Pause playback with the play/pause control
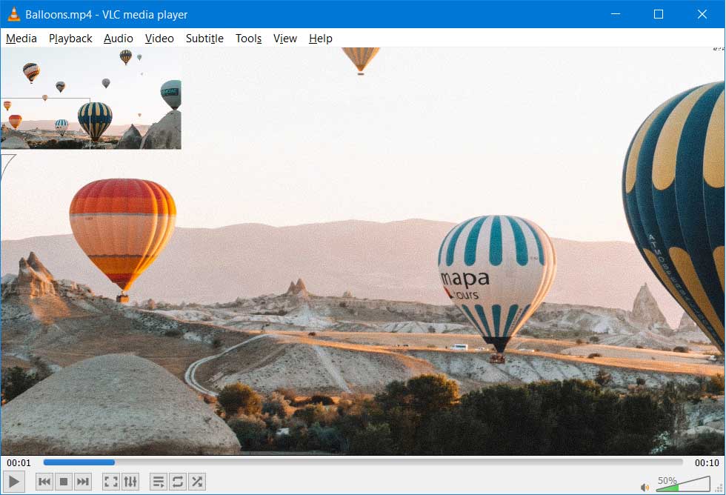The image size is (726, 495). 13,481
